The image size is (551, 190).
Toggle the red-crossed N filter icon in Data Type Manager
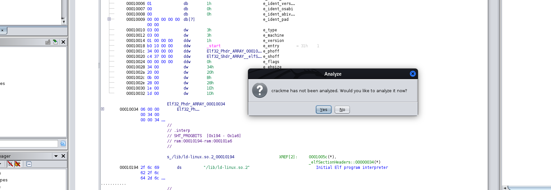tap(10, 164)
